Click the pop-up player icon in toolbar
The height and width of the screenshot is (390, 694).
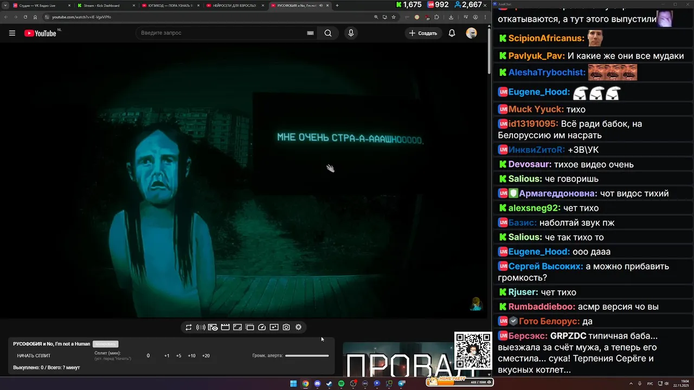249,327
